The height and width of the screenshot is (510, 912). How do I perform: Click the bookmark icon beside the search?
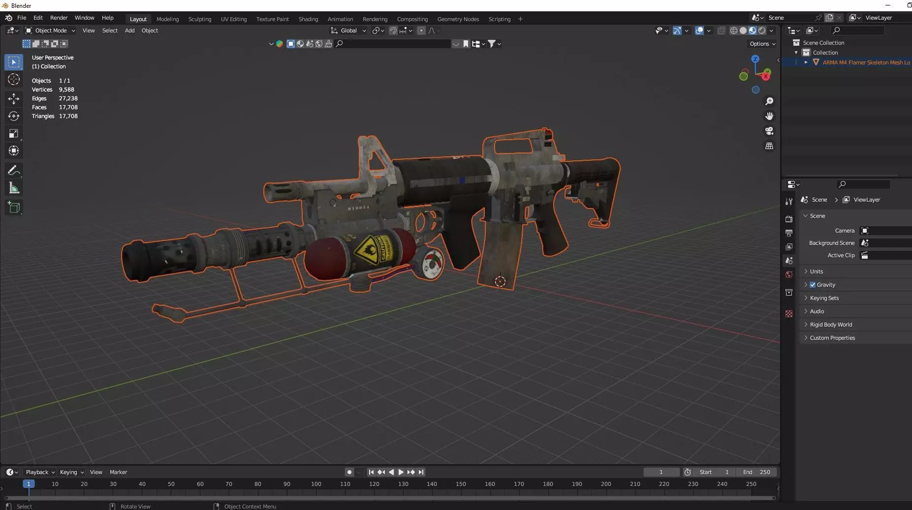point(466,44)
